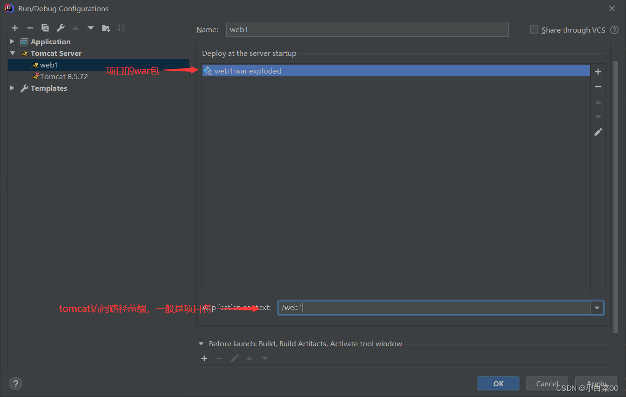This screenshot has width=626, height=397.
Task: Edit the selected deployment artifact
Action: pyautogui.click(x=598, y=132)
